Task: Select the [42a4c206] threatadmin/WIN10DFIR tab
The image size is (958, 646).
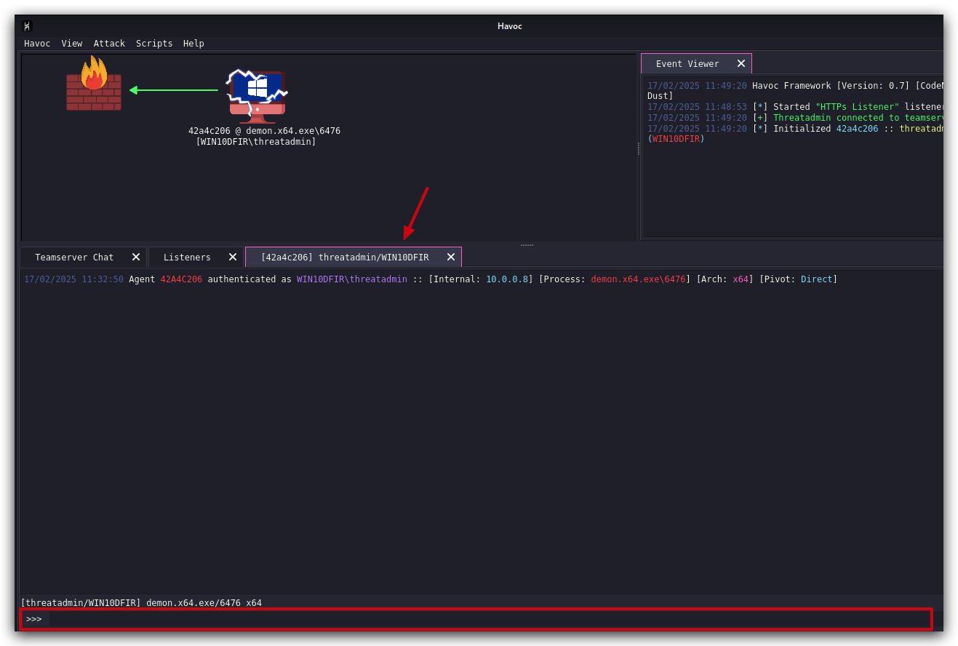Action: (x=354, y=257)
